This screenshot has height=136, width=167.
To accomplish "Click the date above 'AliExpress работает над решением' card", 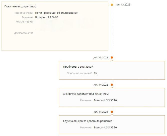I will (x=101, y=85).
